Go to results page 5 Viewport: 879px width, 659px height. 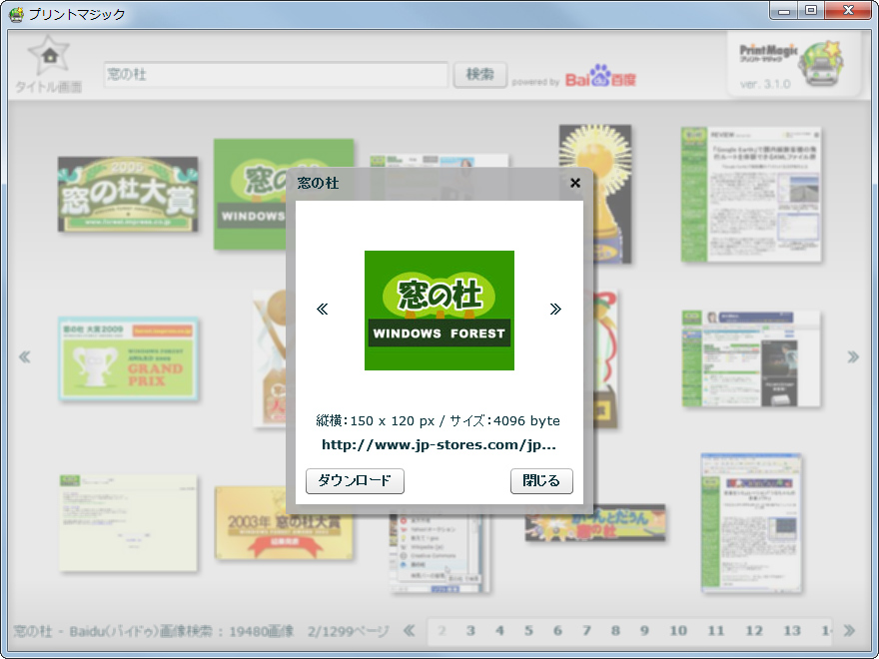pos(528,631)
